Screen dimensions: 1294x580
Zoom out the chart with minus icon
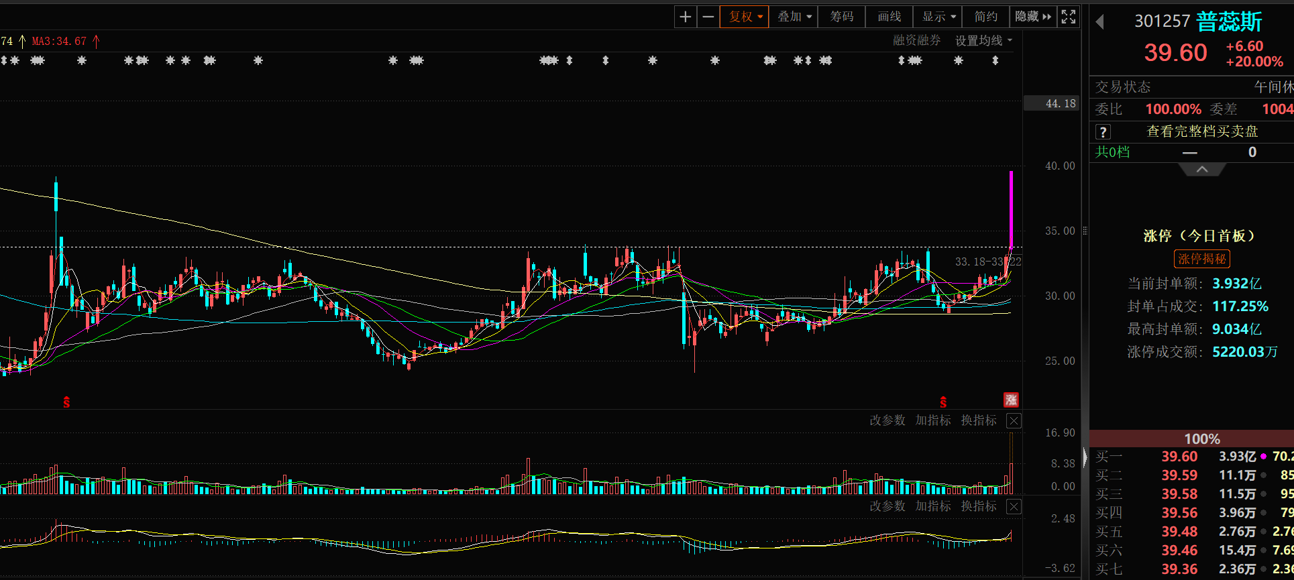pos(708,17)
